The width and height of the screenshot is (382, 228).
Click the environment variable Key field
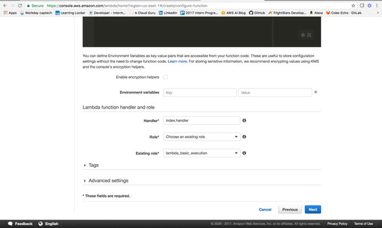(x=199, y=93)
